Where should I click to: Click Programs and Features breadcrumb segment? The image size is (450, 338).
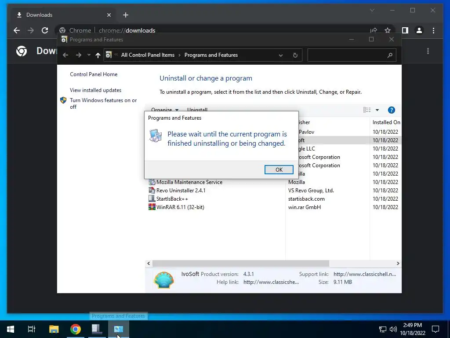click(x=211, y=55)
